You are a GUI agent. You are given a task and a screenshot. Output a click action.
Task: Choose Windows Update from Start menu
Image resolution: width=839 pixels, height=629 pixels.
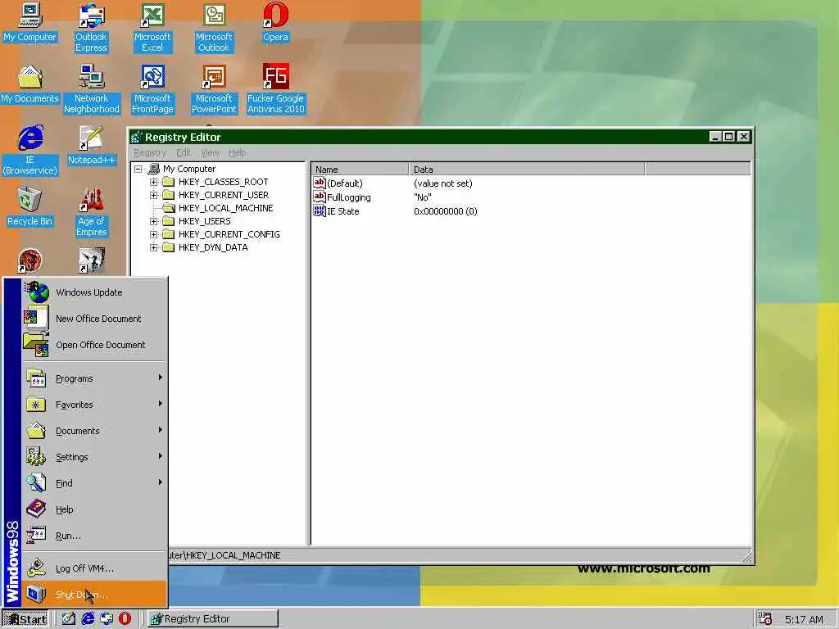coord(95,292)
